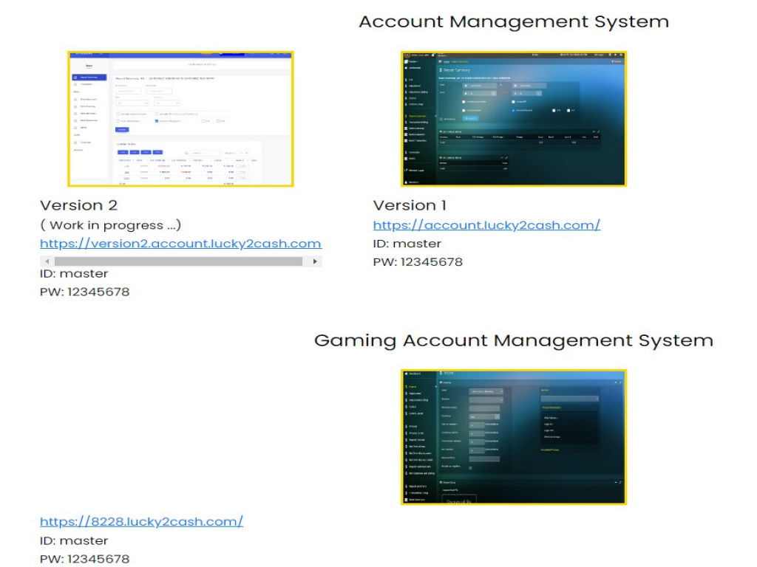This screenshot has height=567, width=757.
Task: Open the Gaming Account Management System thumbnail
Action: point(514,437)
